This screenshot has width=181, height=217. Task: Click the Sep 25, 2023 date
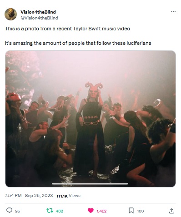coord(39,196)
